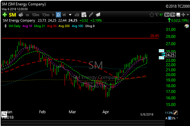Image resolution: width=190 pixels, height=126 pixels.
Task: Click the red Avg 50 legend label
Action: tap(52, 26)
